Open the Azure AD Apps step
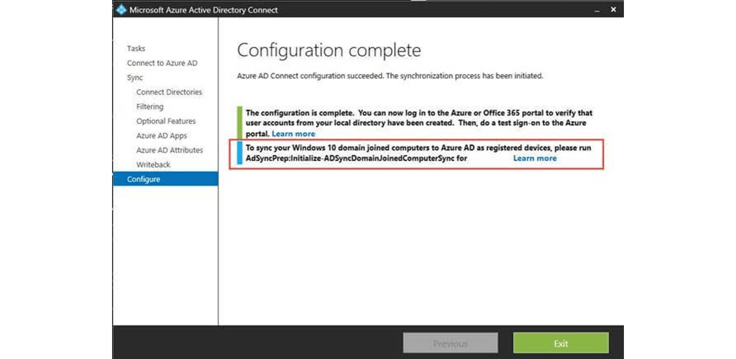Viewport: 736px width, 359px height. [x=162, y=136]
